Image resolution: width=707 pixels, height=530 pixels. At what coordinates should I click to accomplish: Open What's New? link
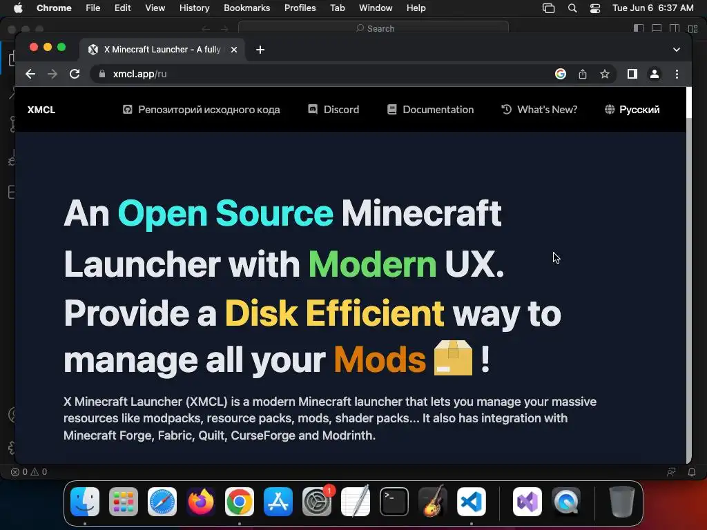tap(539, 110)
